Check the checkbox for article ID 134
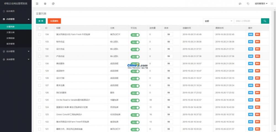The width and height of the screenshot is (276, 132). click(x=39, y=35)
